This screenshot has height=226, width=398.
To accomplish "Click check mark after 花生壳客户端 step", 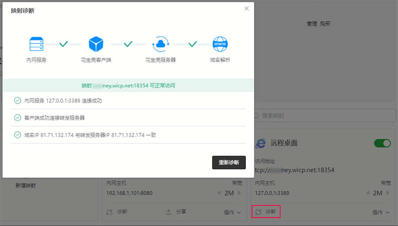I will coord(128,44).
